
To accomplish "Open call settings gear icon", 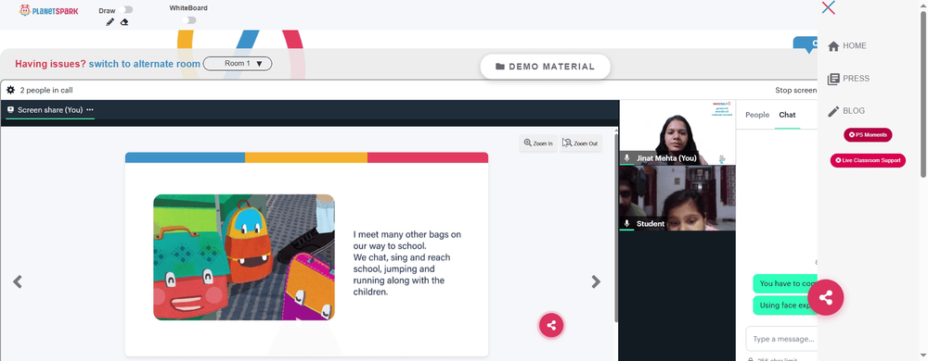I will (x=10, y=91).
